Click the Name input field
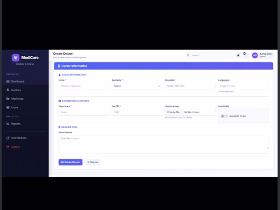 pos(84,86)
